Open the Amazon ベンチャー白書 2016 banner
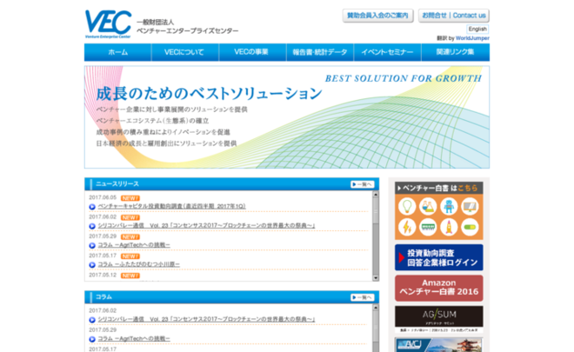Viewport: 574px width, 352px height. [x=438, y=288]
